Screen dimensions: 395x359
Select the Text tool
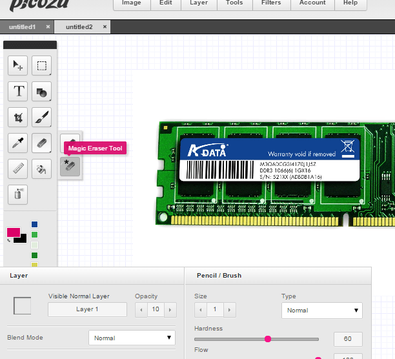17,91
